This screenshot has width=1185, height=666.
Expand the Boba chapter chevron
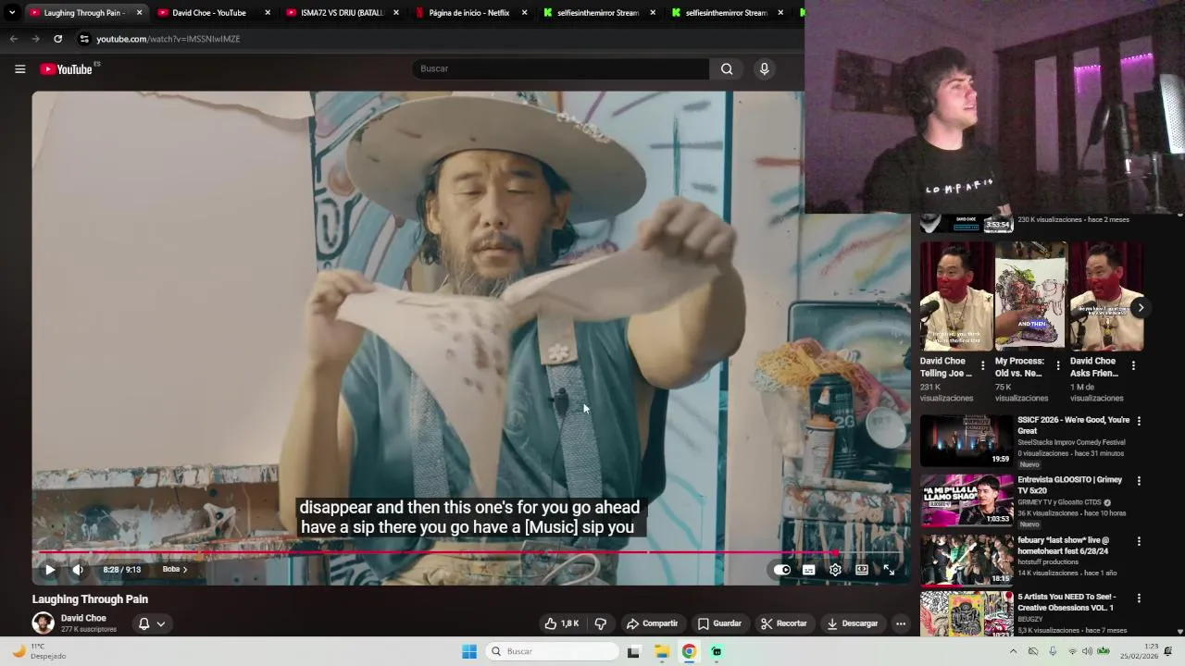184,570
